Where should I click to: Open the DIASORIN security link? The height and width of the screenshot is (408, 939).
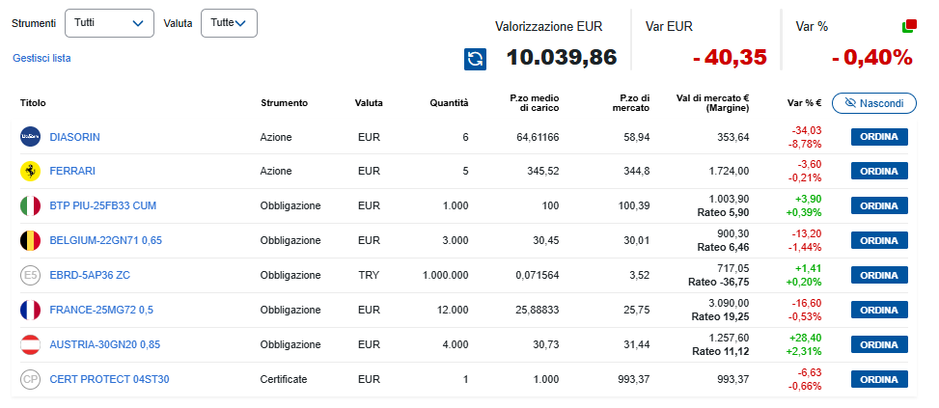tap(74, 137)
